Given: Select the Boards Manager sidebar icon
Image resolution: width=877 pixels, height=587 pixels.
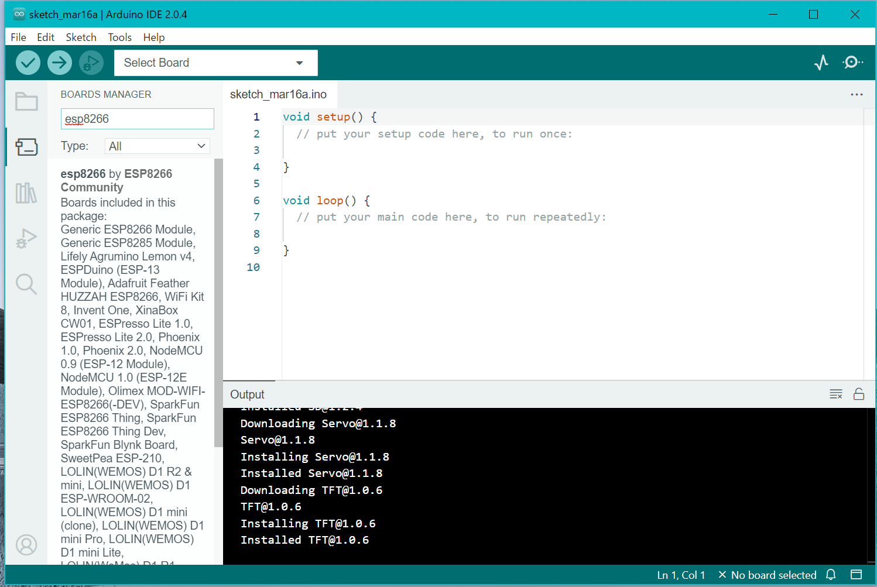Looking at the screenshot, I should point(26,147).
